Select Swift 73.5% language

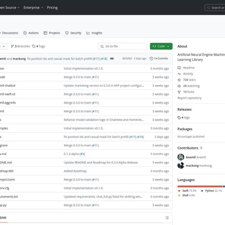[188, 191]
